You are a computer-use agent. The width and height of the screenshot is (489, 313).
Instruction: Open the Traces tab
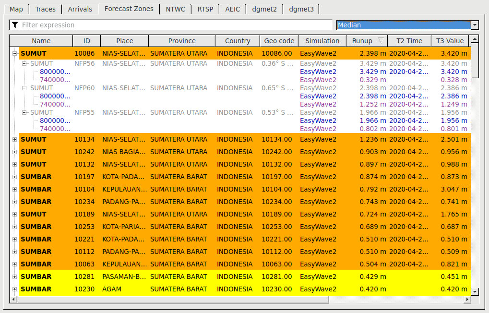pyautogui.click(x=45, y=9)
